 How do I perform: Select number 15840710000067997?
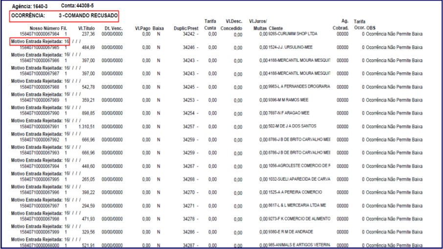40,206
